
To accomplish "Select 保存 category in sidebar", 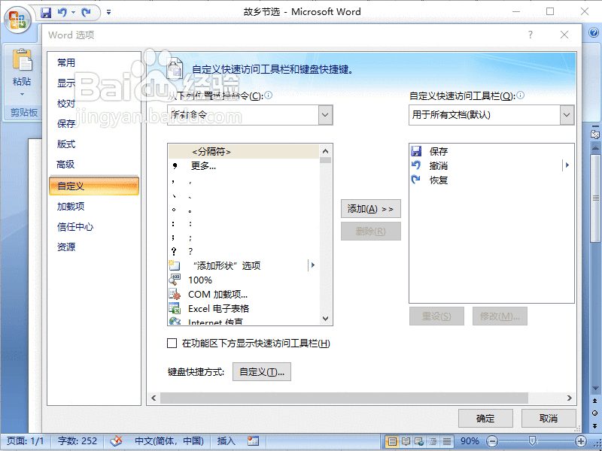I will pyautogui.click(x=66, y=124).
